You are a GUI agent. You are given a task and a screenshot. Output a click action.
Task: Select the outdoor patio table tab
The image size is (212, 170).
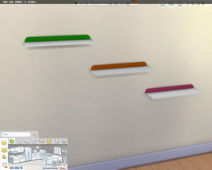(64, 141)
